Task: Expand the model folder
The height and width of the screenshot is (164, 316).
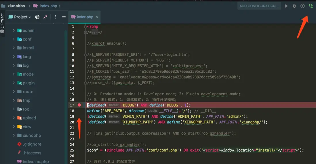Action: 14,74
